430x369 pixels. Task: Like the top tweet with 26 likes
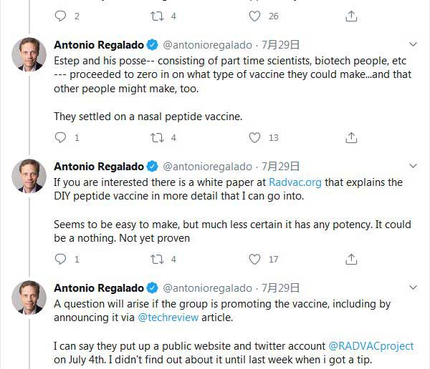254,16
